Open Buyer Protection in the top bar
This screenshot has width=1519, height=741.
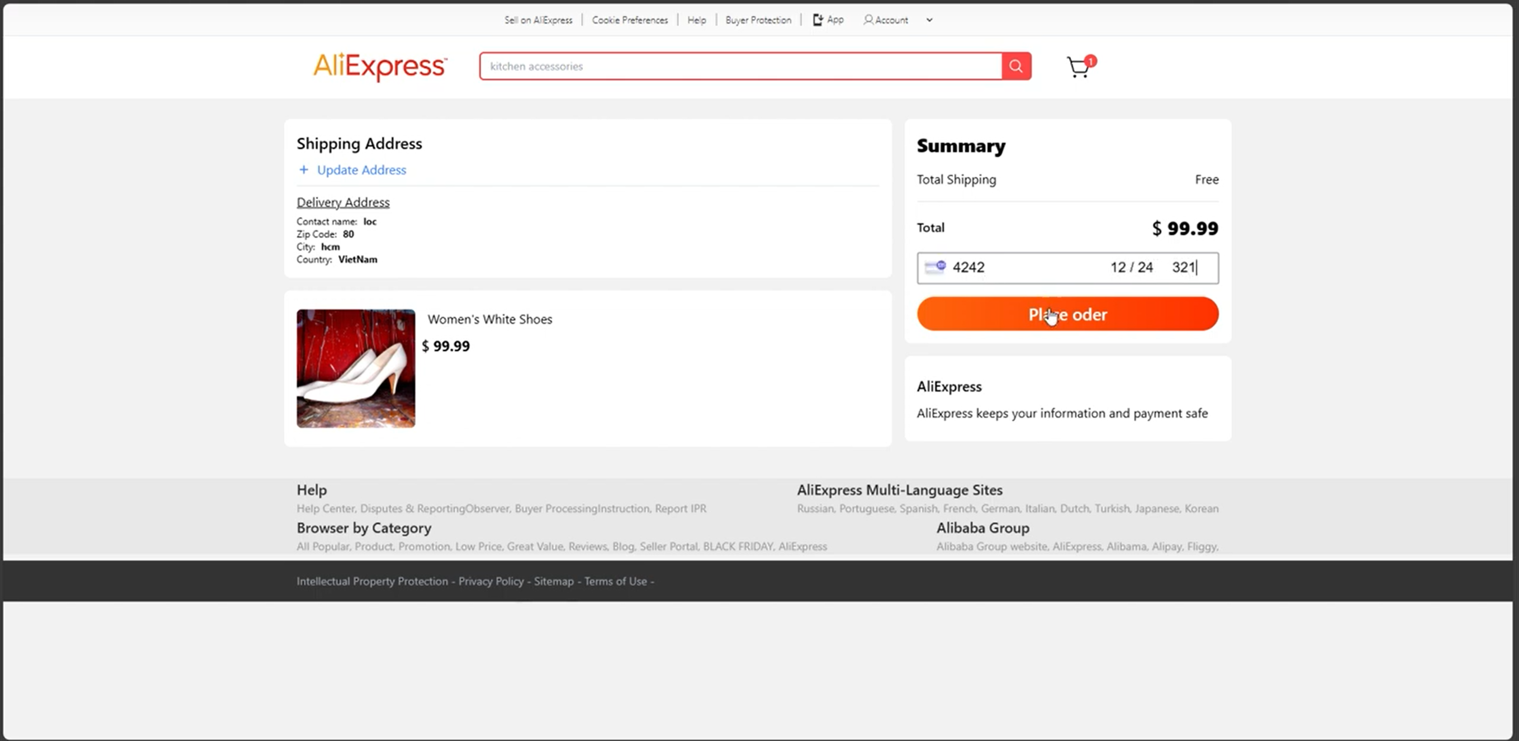[x=758, y=20]
